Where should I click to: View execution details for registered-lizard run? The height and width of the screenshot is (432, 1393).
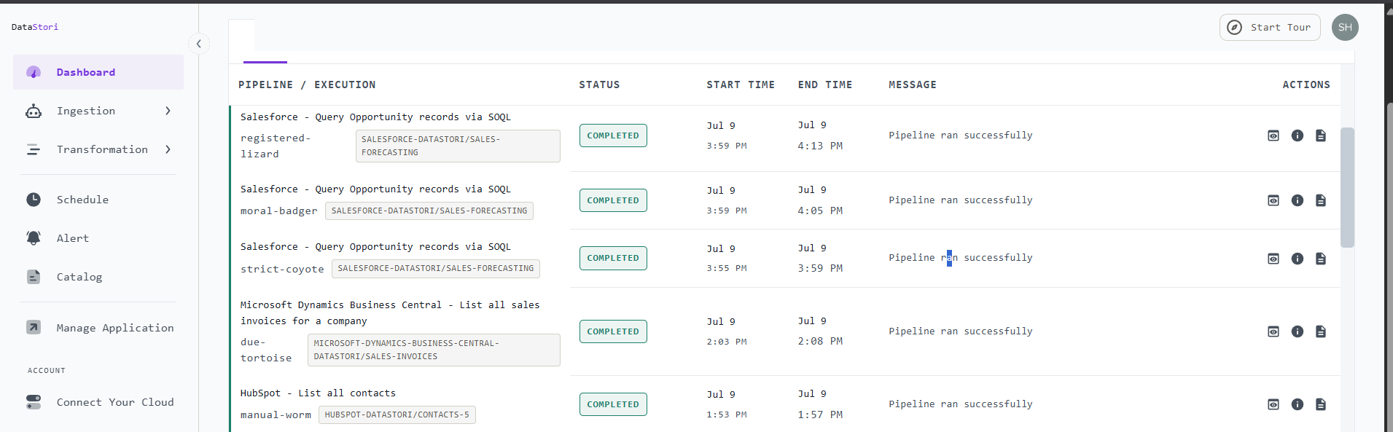click(1273, 136)
